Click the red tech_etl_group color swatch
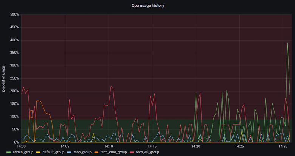Viewport: 295px width, 156px height. point(132,152)
